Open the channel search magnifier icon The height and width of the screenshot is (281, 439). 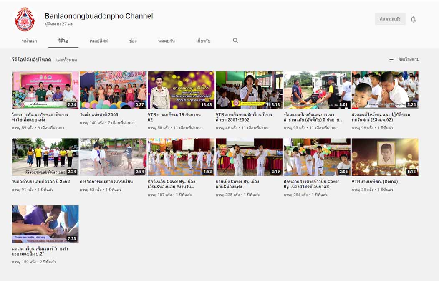[235, 41]
